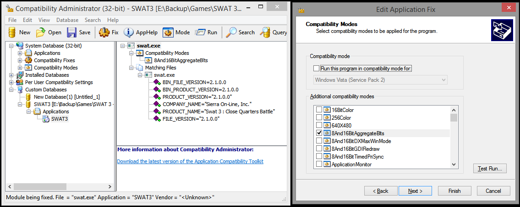Screen dimensions: 520x207
Task: Expand the Installed Databases node
Action: tap(11, 75)
